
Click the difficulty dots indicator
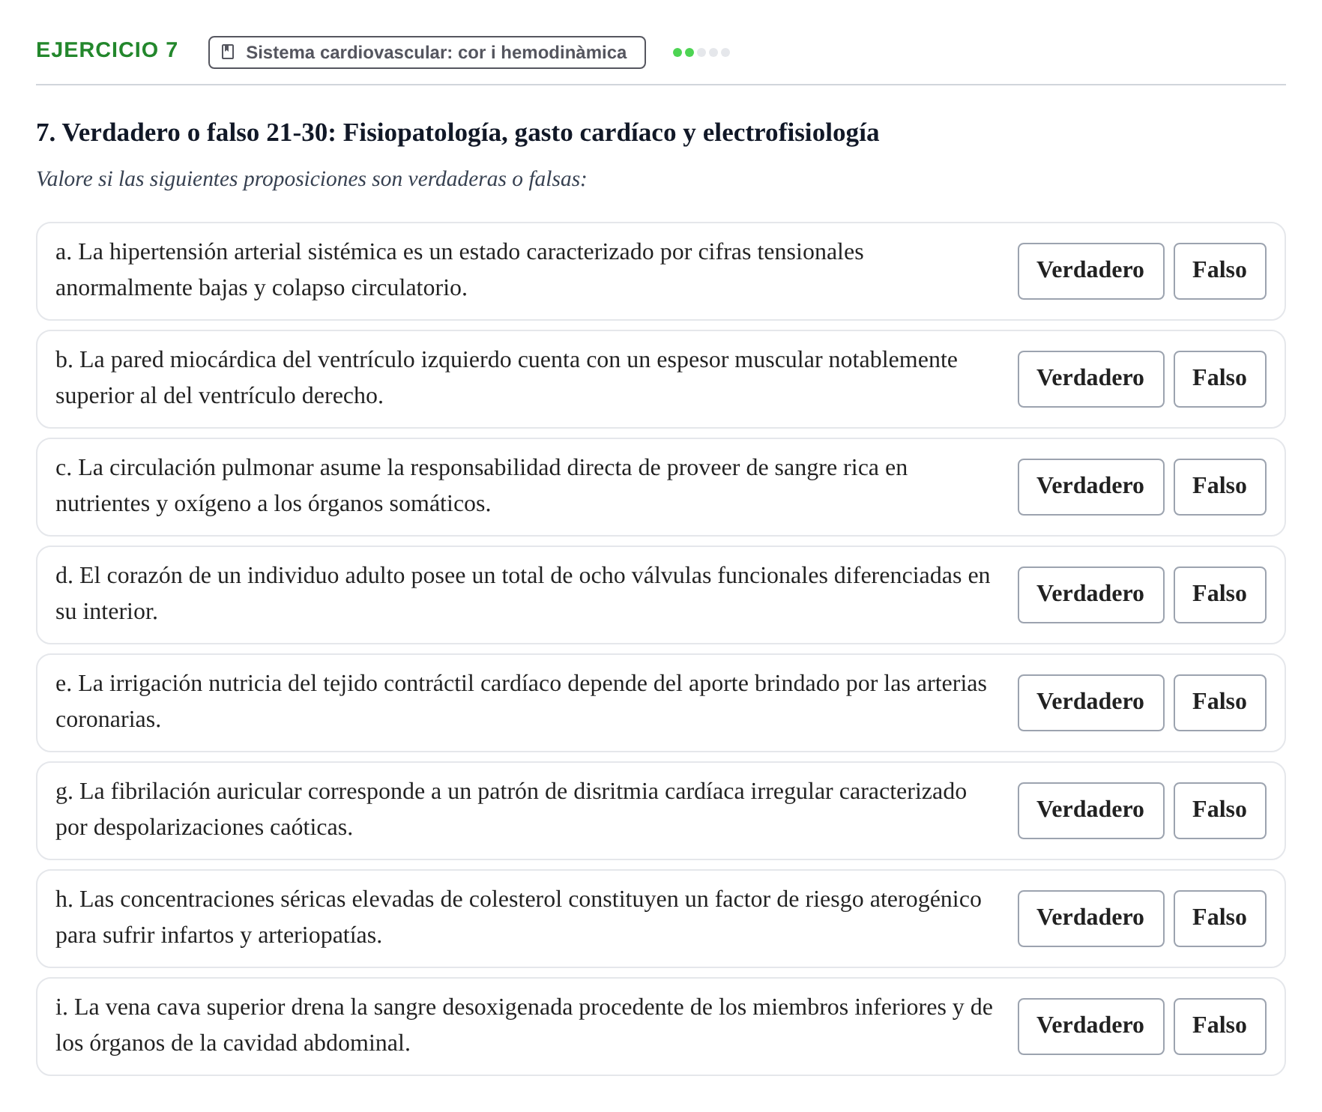[701, 52]
